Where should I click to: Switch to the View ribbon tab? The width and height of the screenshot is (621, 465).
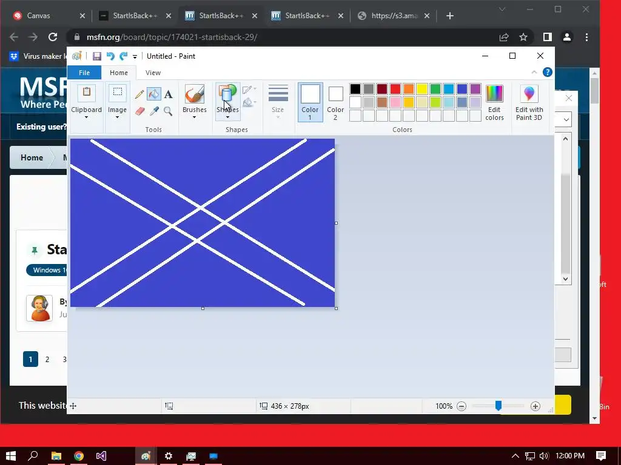(153, 73)
